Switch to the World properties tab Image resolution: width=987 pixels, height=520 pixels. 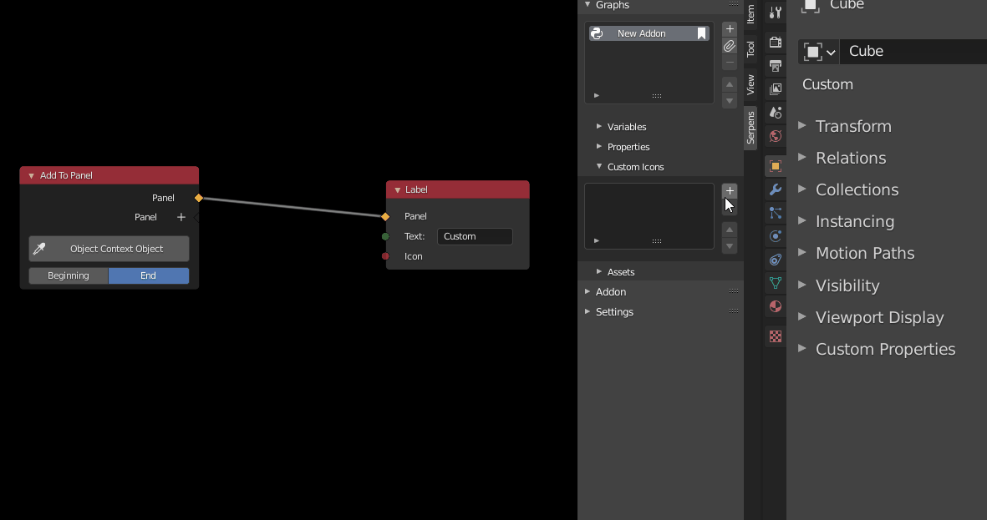pyautogui.click(x=775, y=136)
